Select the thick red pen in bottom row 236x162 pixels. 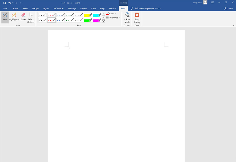pyautogui.click(x=51, y=20)
